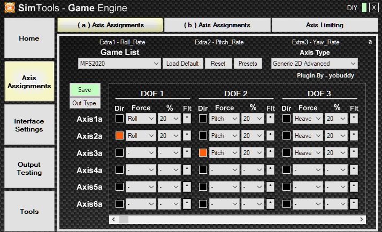
Task: Switch to (a) Axis Assignments tab
Action: [110, 25]
